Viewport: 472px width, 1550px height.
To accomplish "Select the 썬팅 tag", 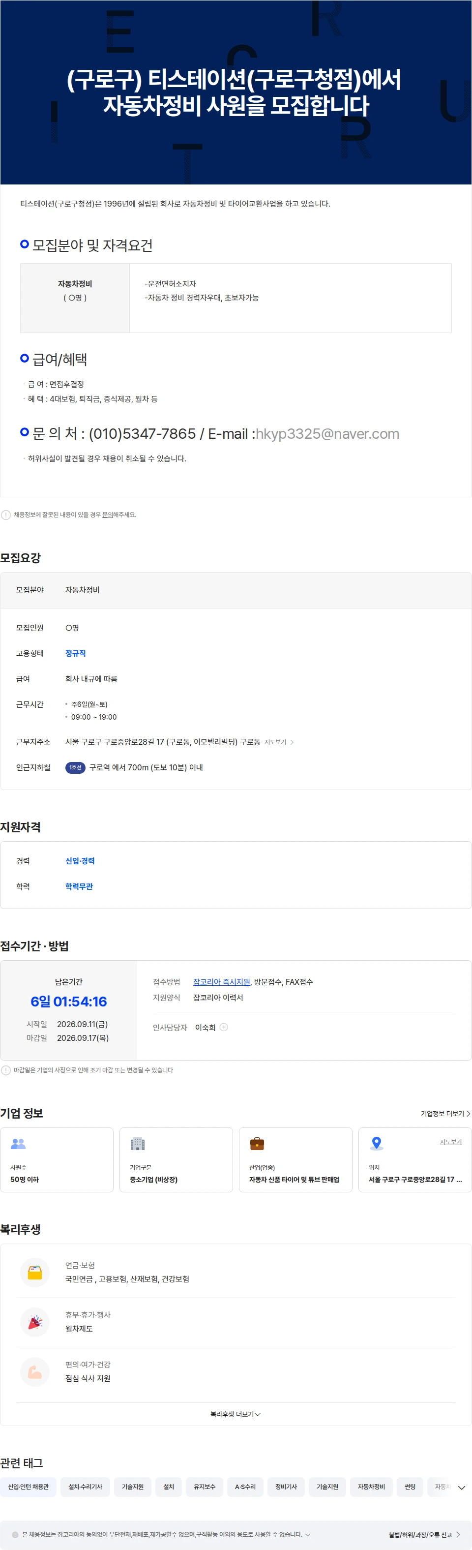I will [410, 1487].
